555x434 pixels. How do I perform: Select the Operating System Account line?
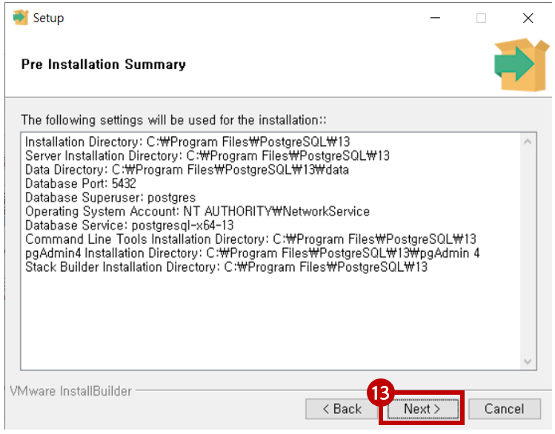[x=197, y=212]
